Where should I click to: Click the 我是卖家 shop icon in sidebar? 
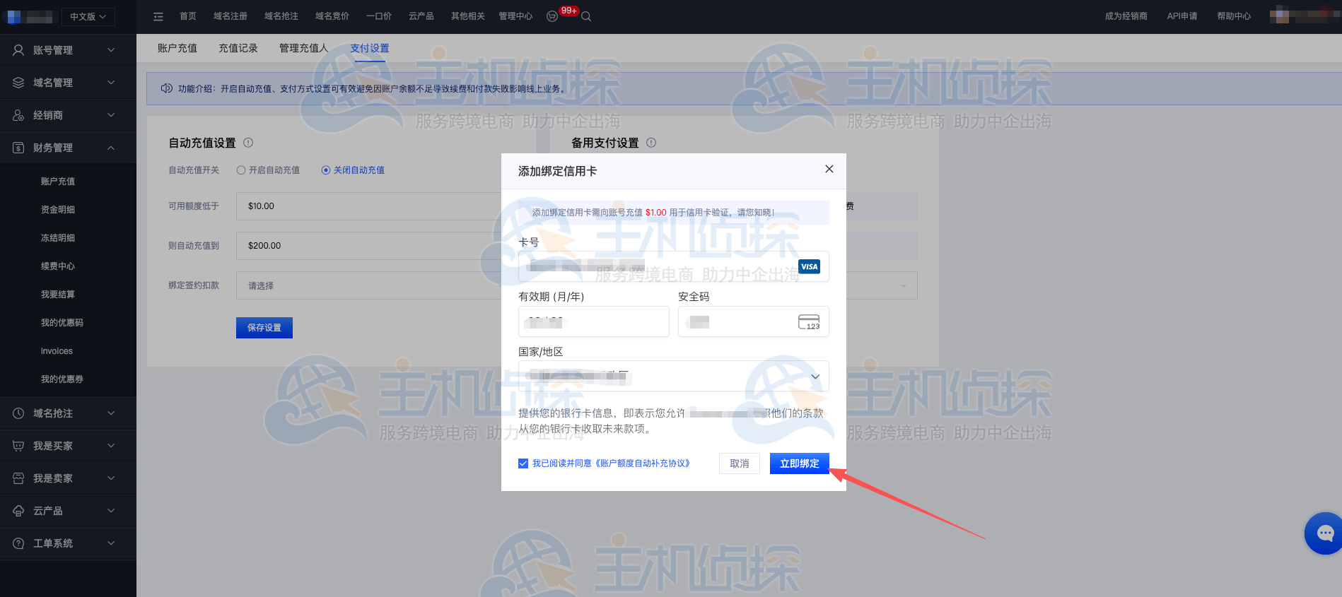[x=18, y=478]
